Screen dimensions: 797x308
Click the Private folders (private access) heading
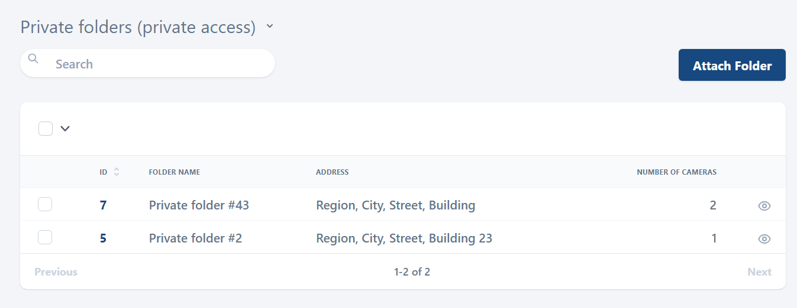[x=138, y=27]
